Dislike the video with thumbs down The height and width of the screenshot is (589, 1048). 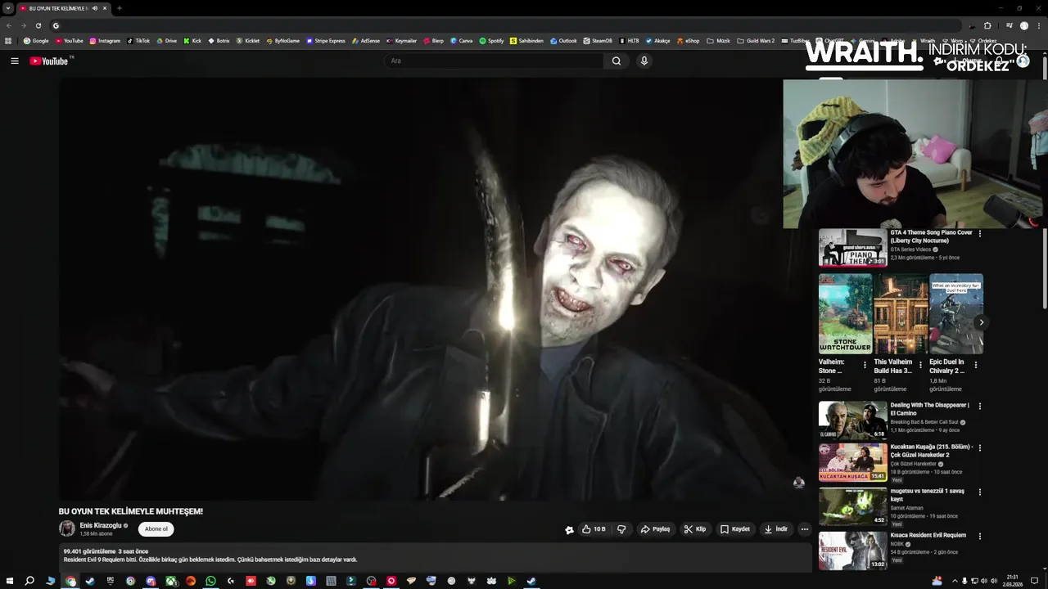tap(621, 529)
